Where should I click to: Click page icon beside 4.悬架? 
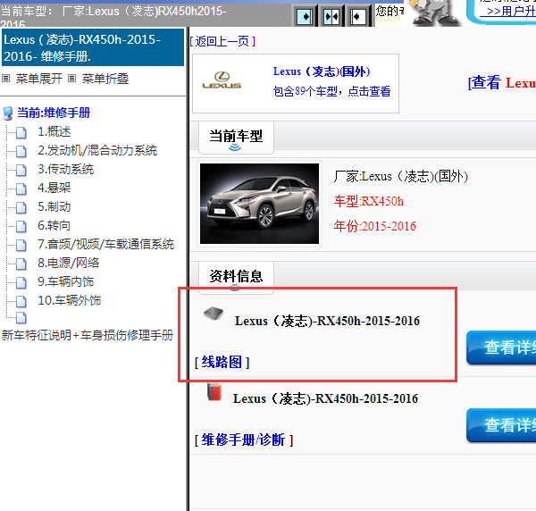(21, 188)
